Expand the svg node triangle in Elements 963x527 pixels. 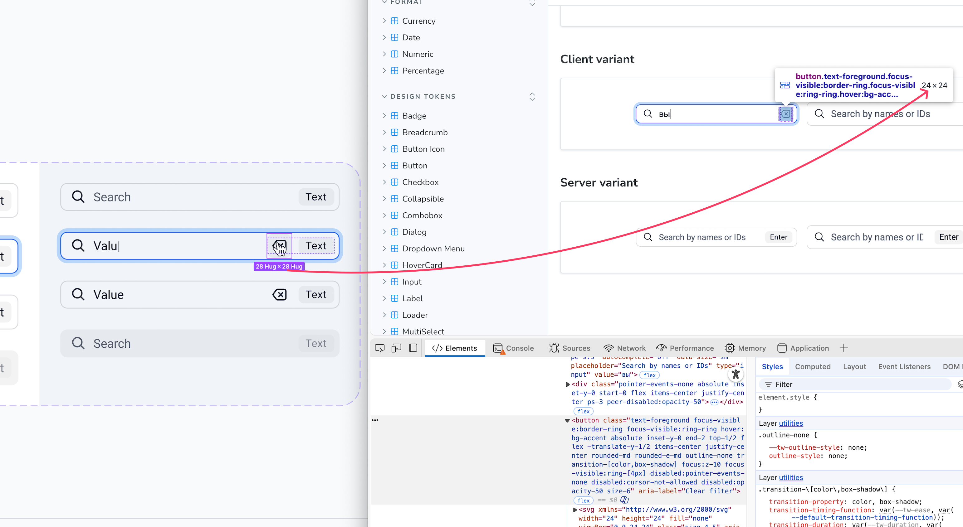pos(575,510)
